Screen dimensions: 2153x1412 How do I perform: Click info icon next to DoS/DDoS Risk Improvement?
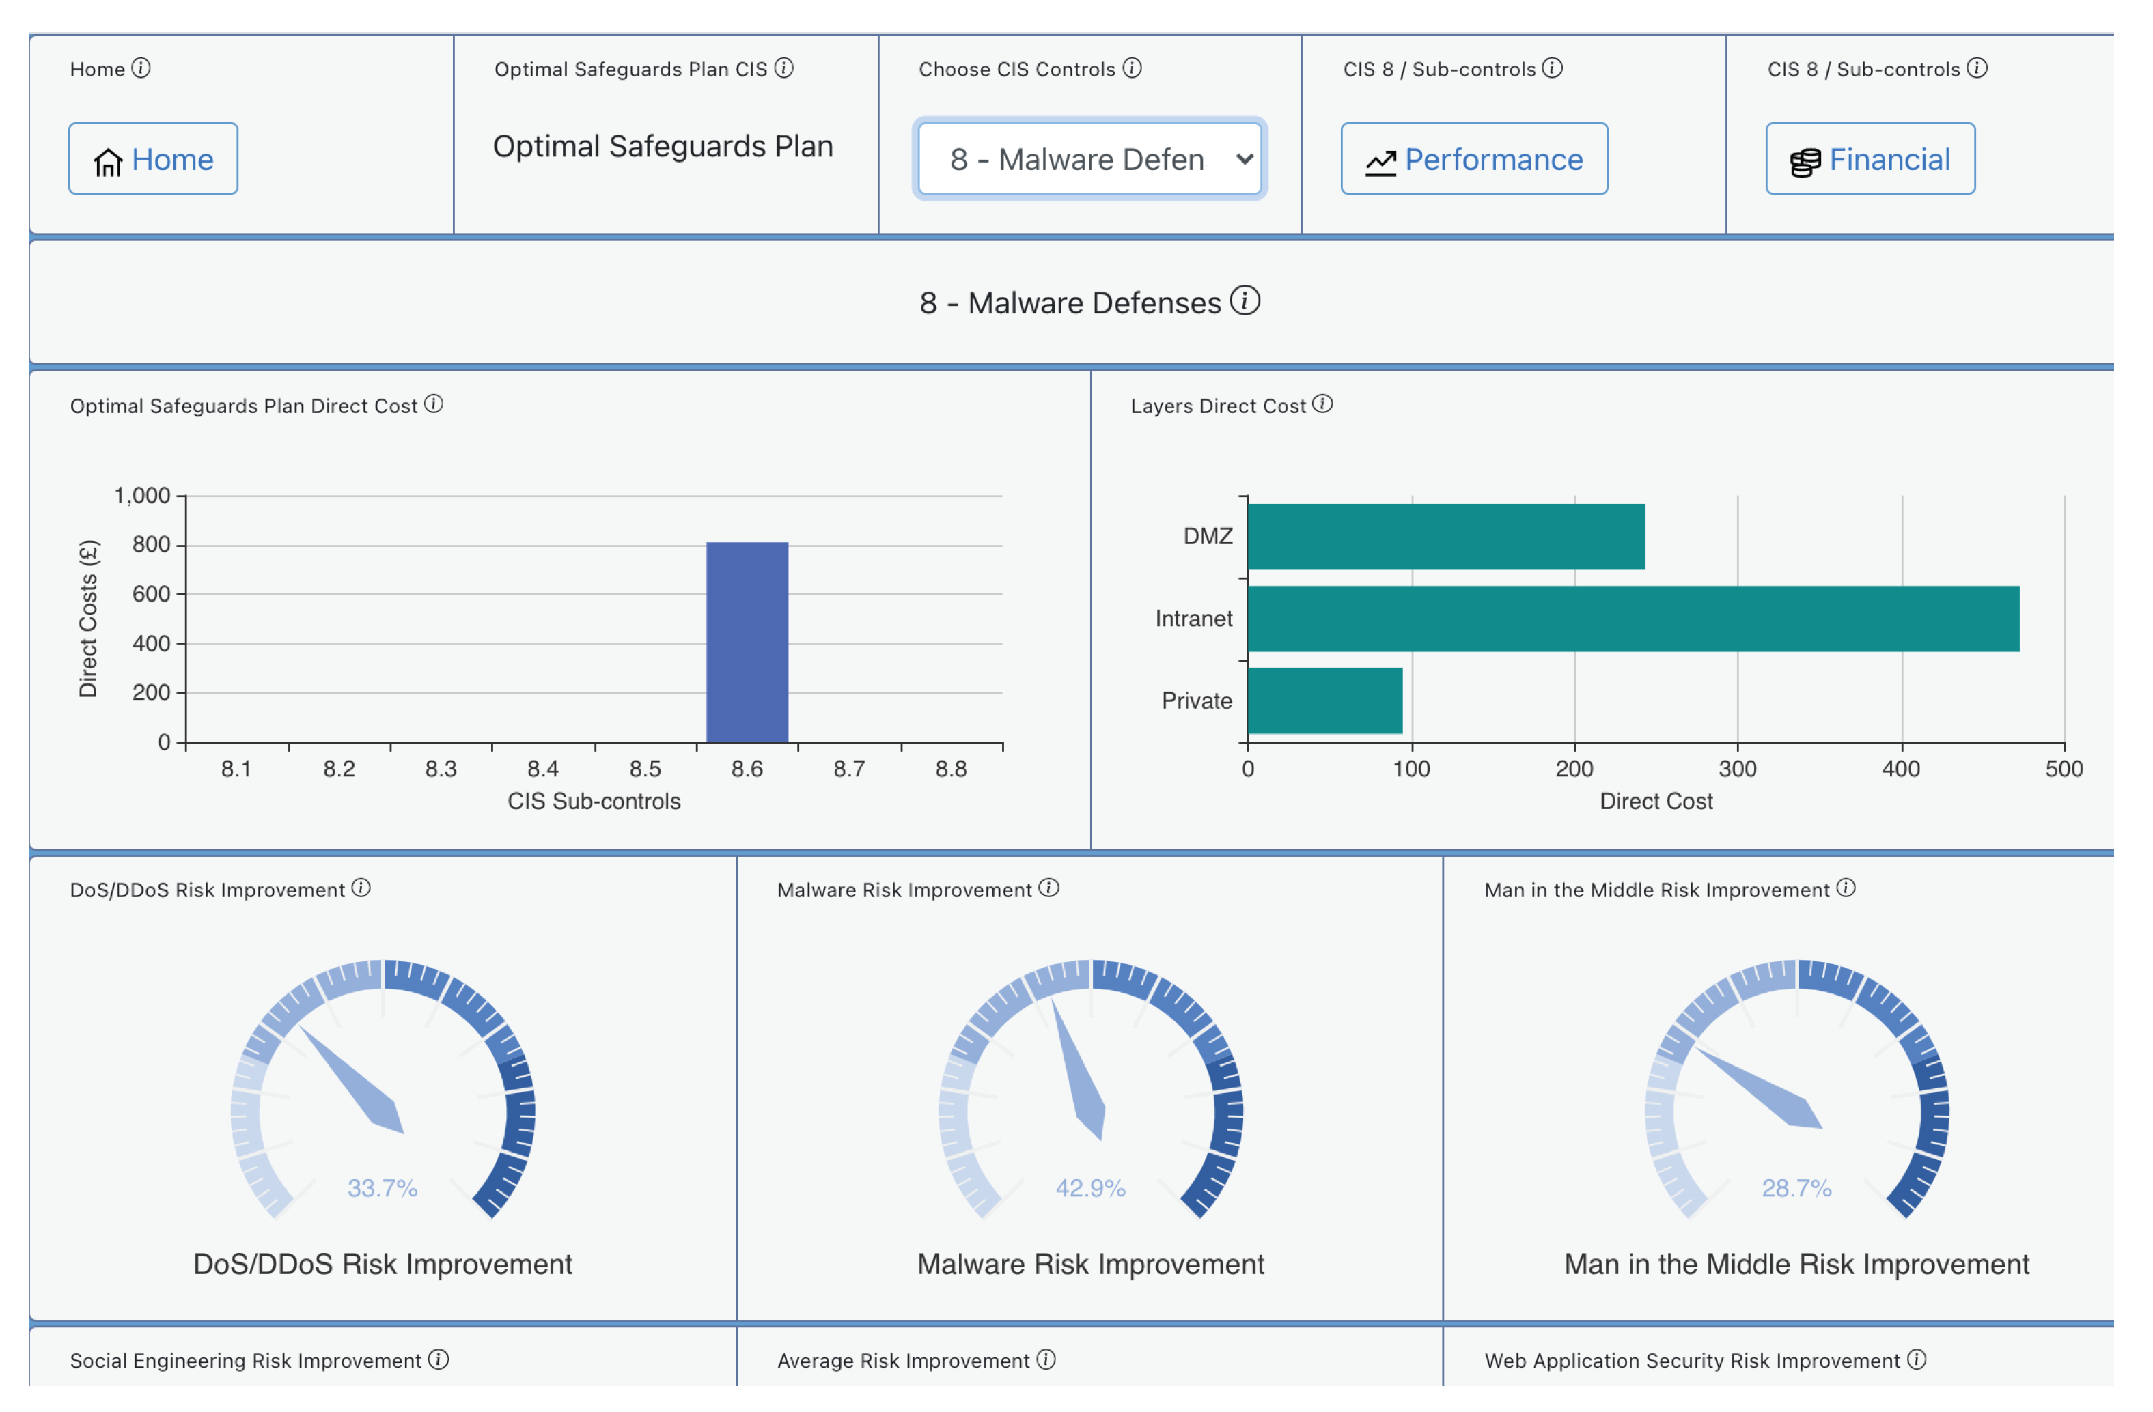click(x=361, y=888)
